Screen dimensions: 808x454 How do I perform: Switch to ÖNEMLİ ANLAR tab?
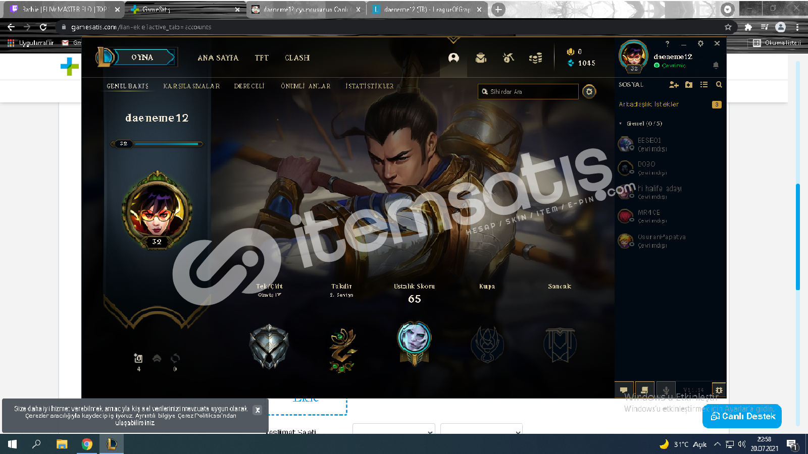[306, 86]
